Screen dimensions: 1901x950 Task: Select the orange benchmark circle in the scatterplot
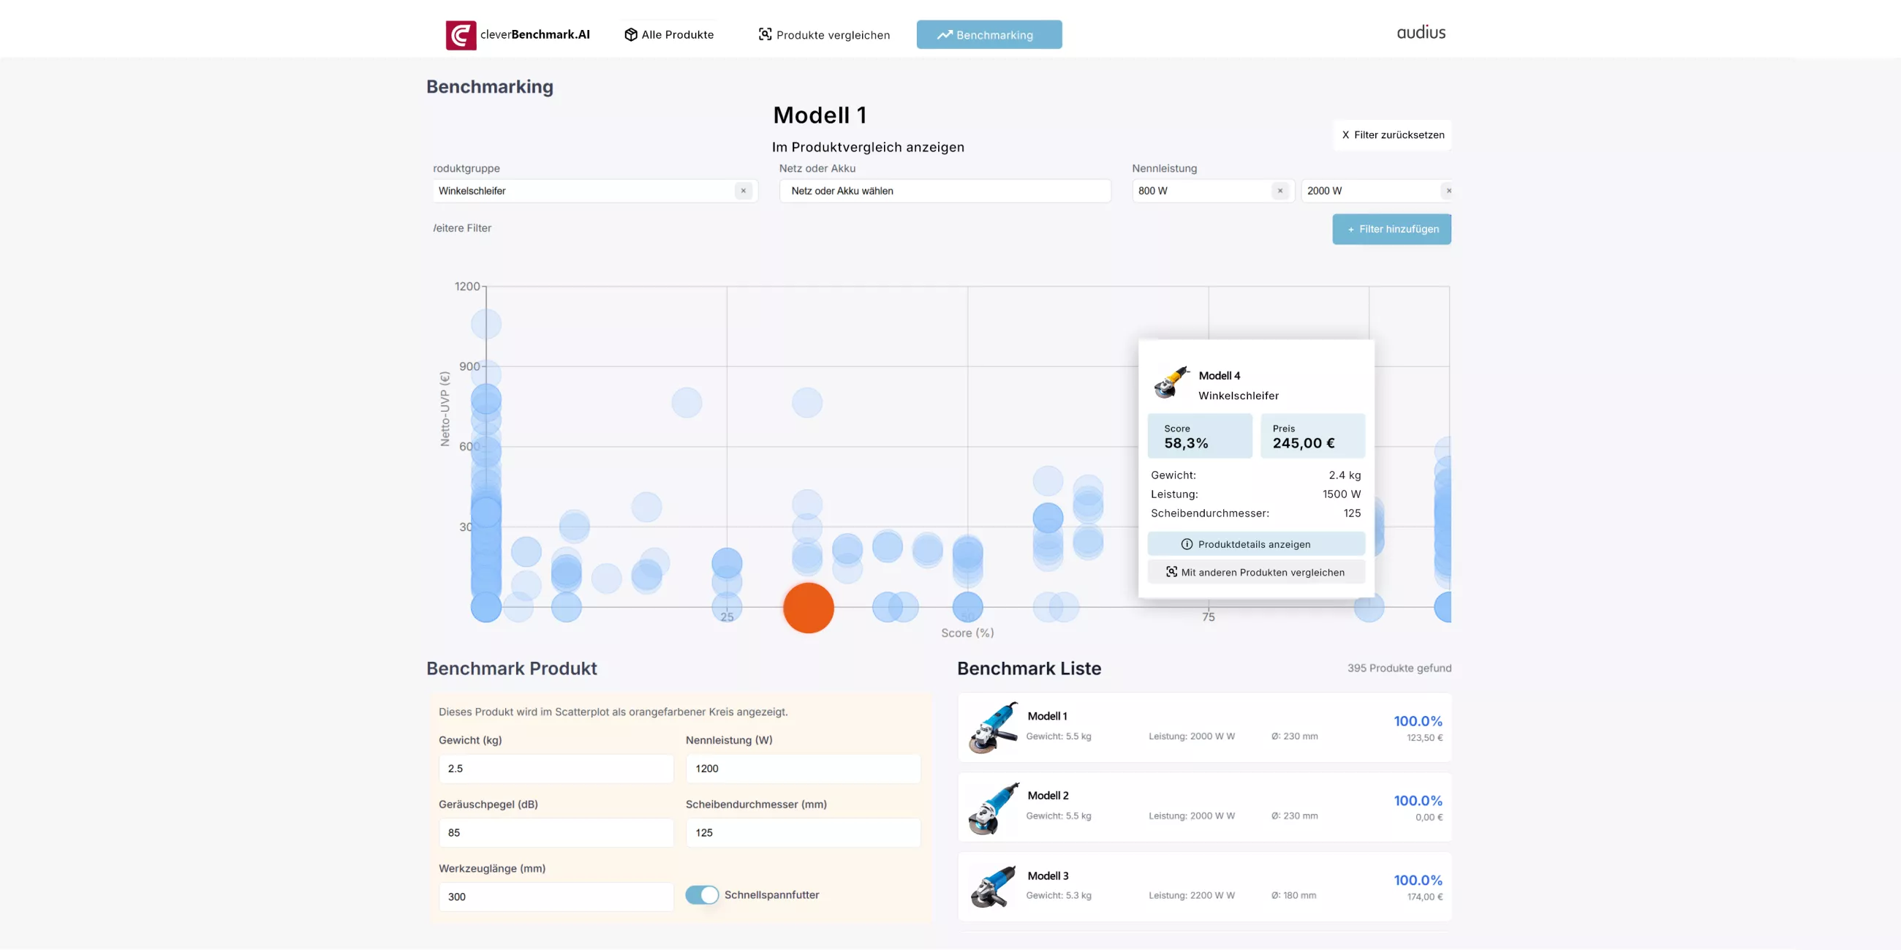click(808, 608)
